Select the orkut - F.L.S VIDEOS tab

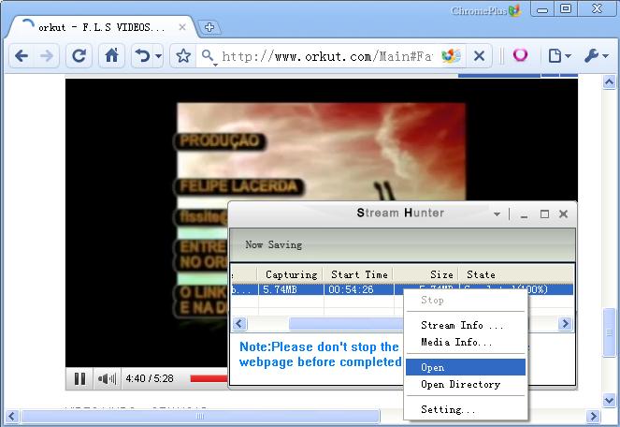pyautogui.click(x=101, y=27)
